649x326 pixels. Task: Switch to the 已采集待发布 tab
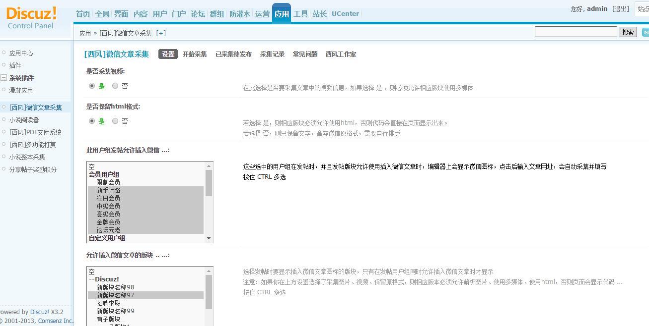(x=233, y=54)
